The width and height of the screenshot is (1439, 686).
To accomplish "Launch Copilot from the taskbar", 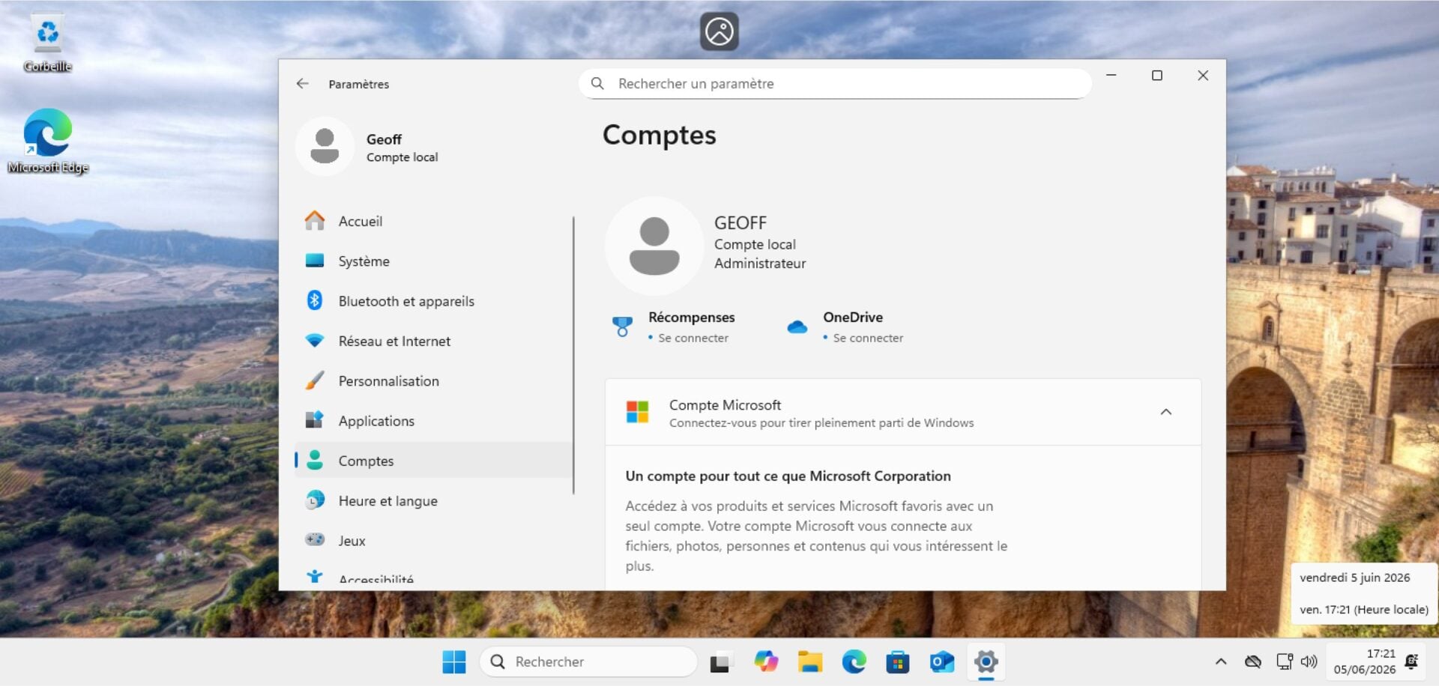I will [x=766, y=662].
